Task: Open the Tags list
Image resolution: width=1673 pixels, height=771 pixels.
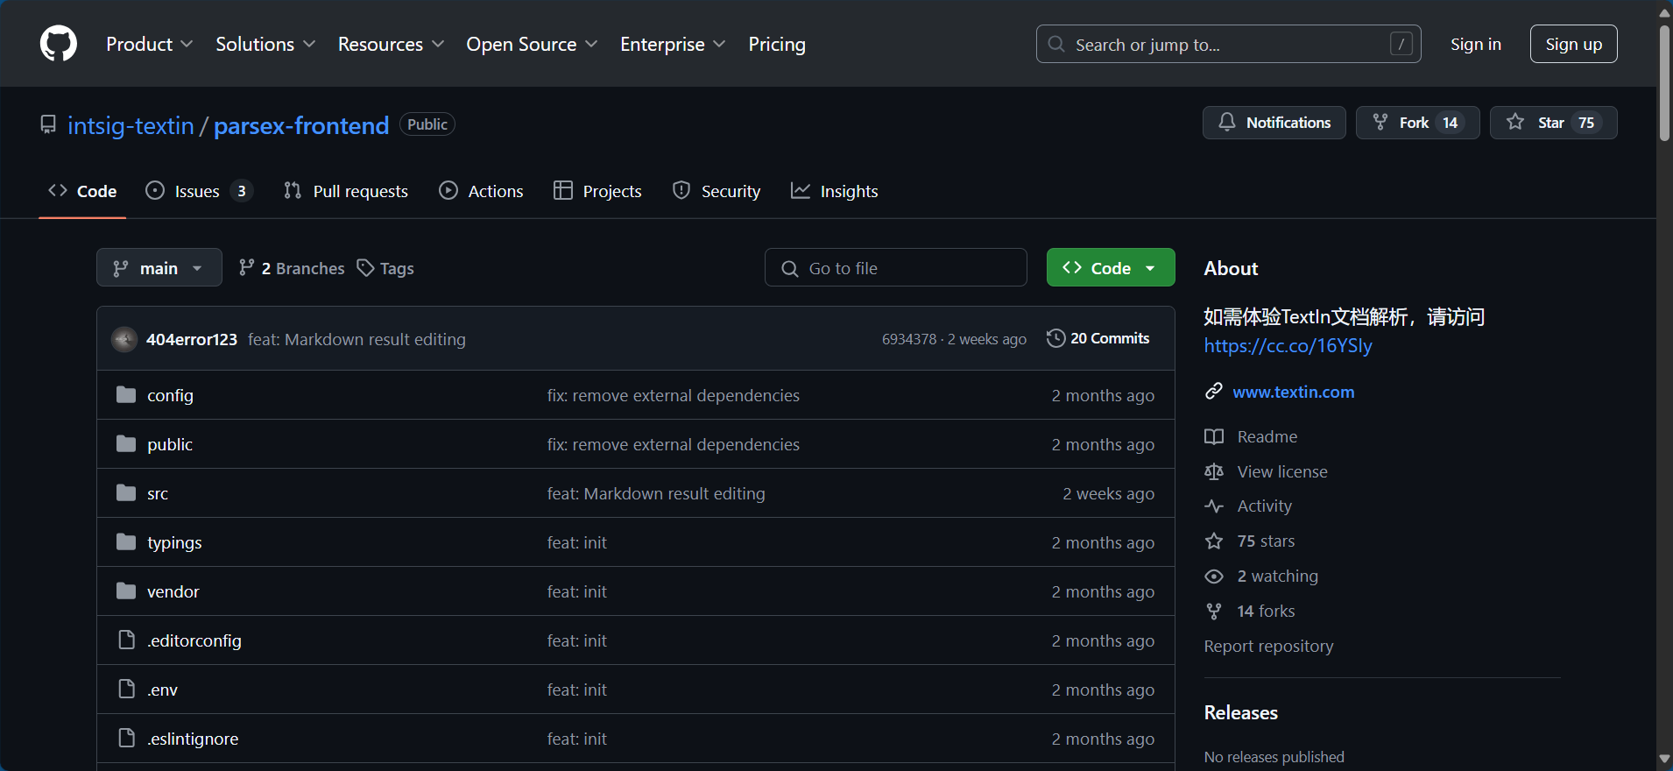Action: (385, 268)
